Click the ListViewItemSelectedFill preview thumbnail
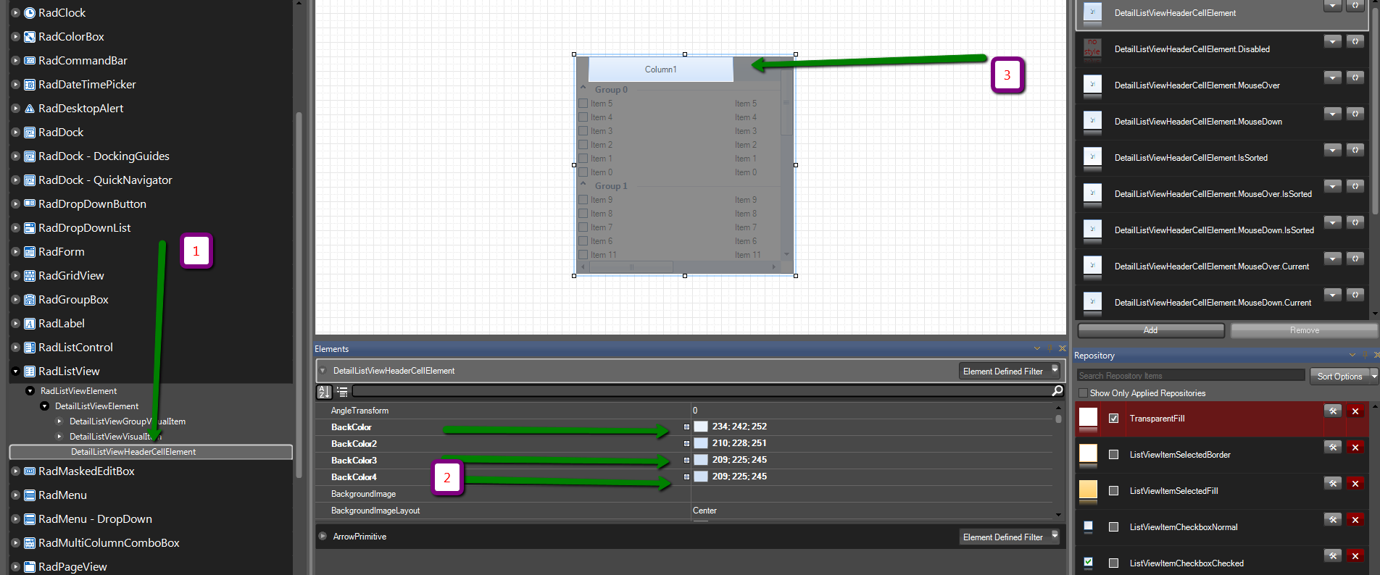The width and height of the screenshot is (1380, 575). click(1089, 490)
